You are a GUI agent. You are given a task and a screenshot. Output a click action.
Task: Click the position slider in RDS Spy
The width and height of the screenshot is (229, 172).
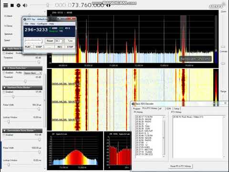(33, 41)
